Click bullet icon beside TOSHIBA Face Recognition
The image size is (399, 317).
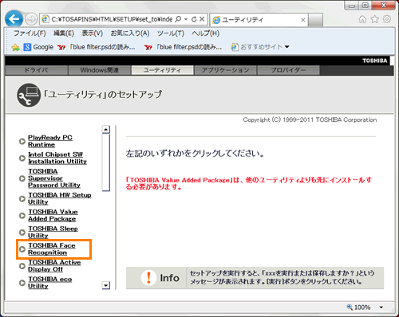coord(22,249)
